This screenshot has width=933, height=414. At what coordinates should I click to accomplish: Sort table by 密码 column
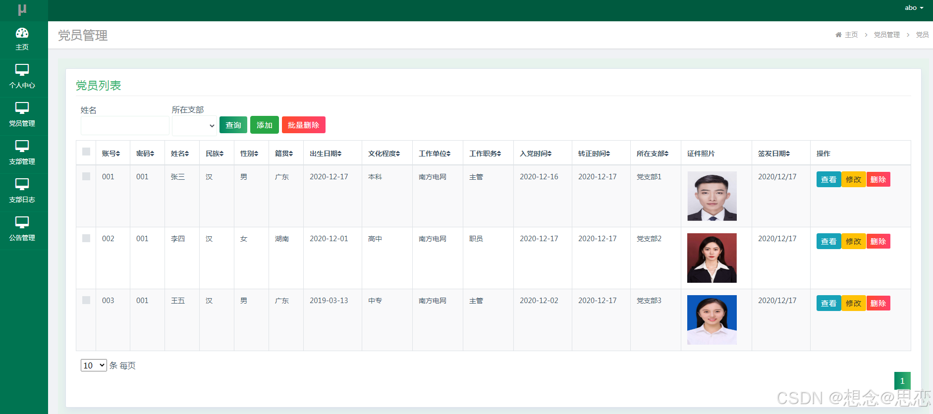tap(145, 154)
